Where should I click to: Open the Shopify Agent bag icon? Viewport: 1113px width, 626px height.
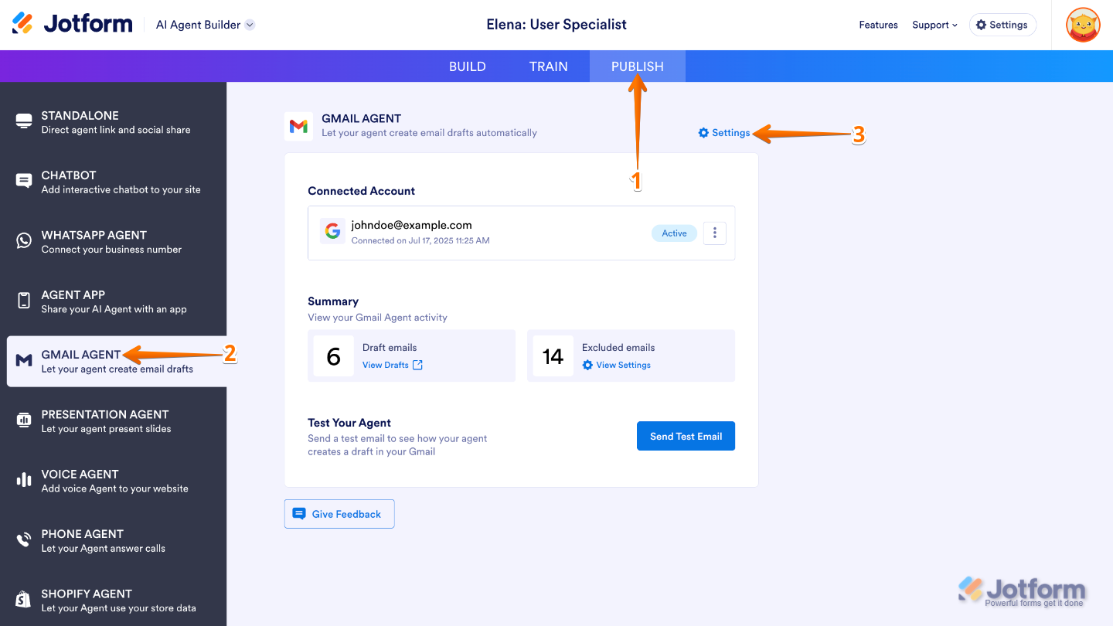[x=24, y=600]
